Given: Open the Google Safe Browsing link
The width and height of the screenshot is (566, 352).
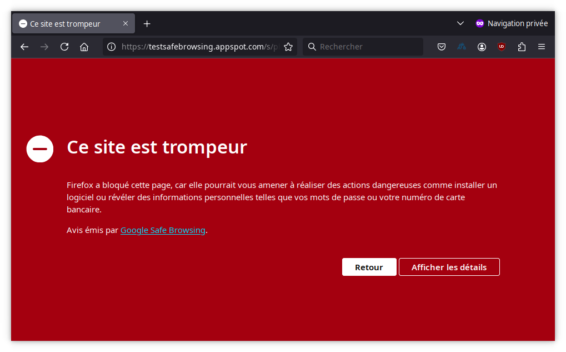Looking at the screenshot, I should point(162,230).
